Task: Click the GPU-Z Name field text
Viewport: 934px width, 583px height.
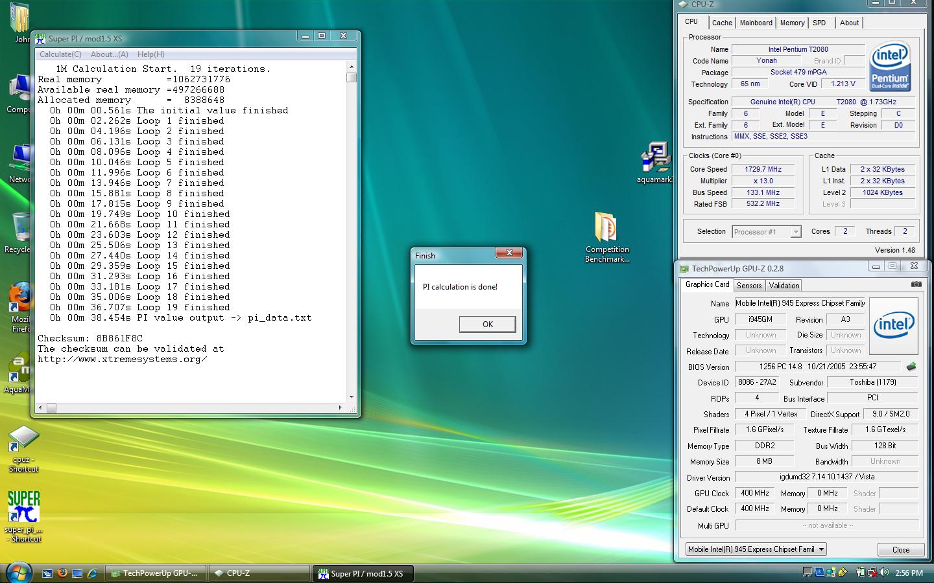Action: pyautogui.click(x=800, y=303)
